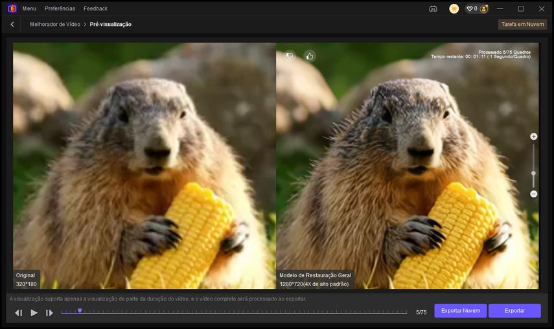The width and height of the screenshot is (554, 329).
Task: Click the frame timeline track
Action: (234, 312)
